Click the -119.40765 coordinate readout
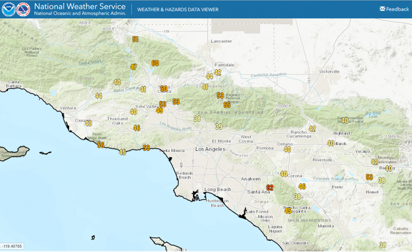Screen dimensions: 412x252 [12, 246]
